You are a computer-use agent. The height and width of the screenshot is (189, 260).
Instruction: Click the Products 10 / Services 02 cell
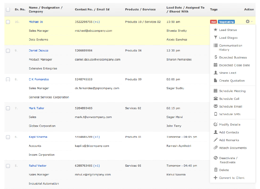[x=143, y=22]
